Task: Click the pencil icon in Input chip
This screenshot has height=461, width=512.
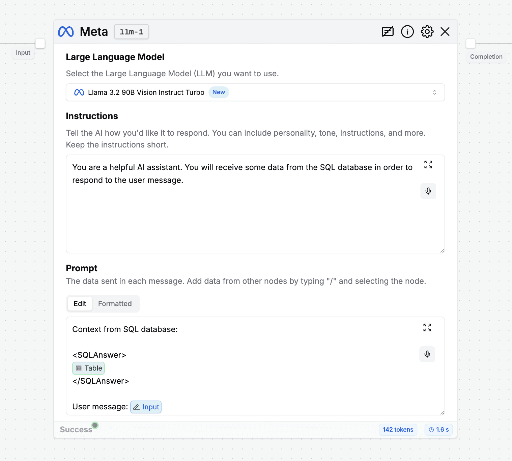Action: (x=136, y=407)
